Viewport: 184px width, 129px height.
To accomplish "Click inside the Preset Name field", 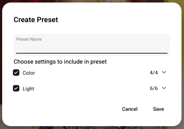I will pos(92,45).
